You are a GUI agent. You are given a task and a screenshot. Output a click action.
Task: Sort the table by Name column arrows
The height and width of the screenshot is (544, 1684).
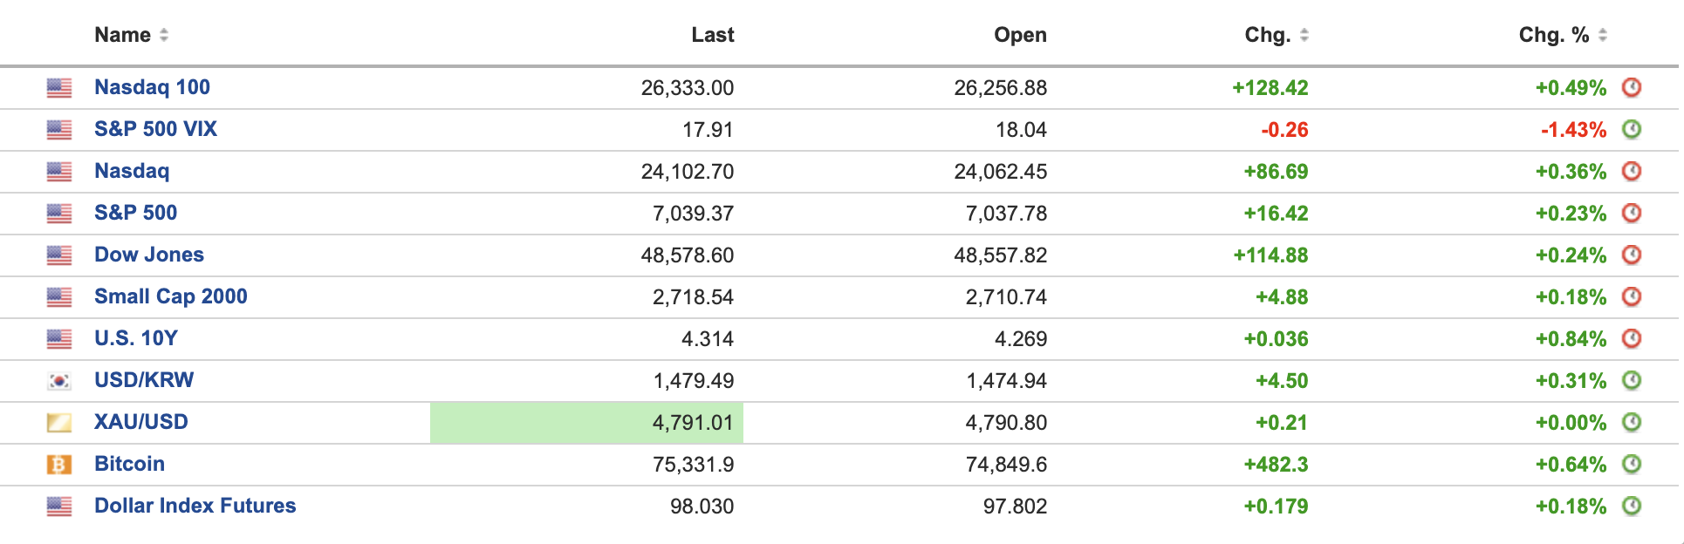164,35
